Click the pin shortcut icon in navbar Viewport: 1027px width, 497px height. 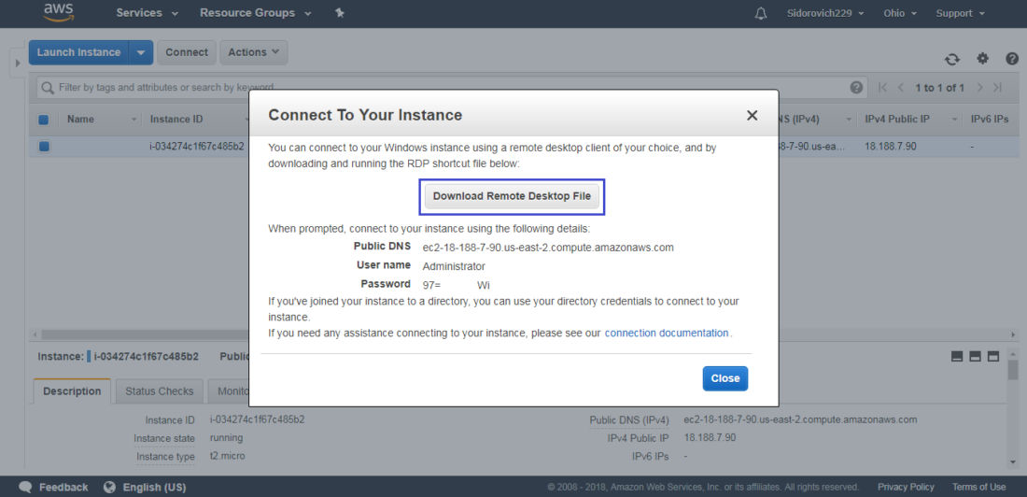[339, 13]
